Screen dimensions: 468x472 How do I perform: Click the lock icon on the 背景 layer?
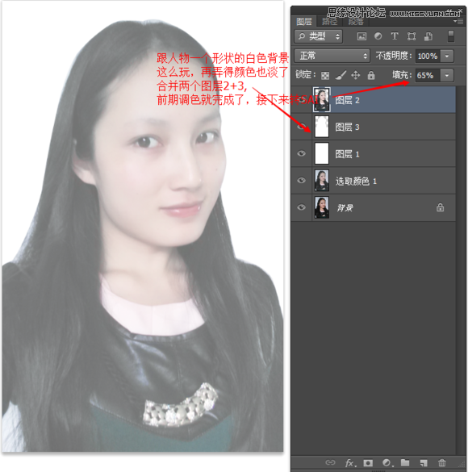[441, 207]
